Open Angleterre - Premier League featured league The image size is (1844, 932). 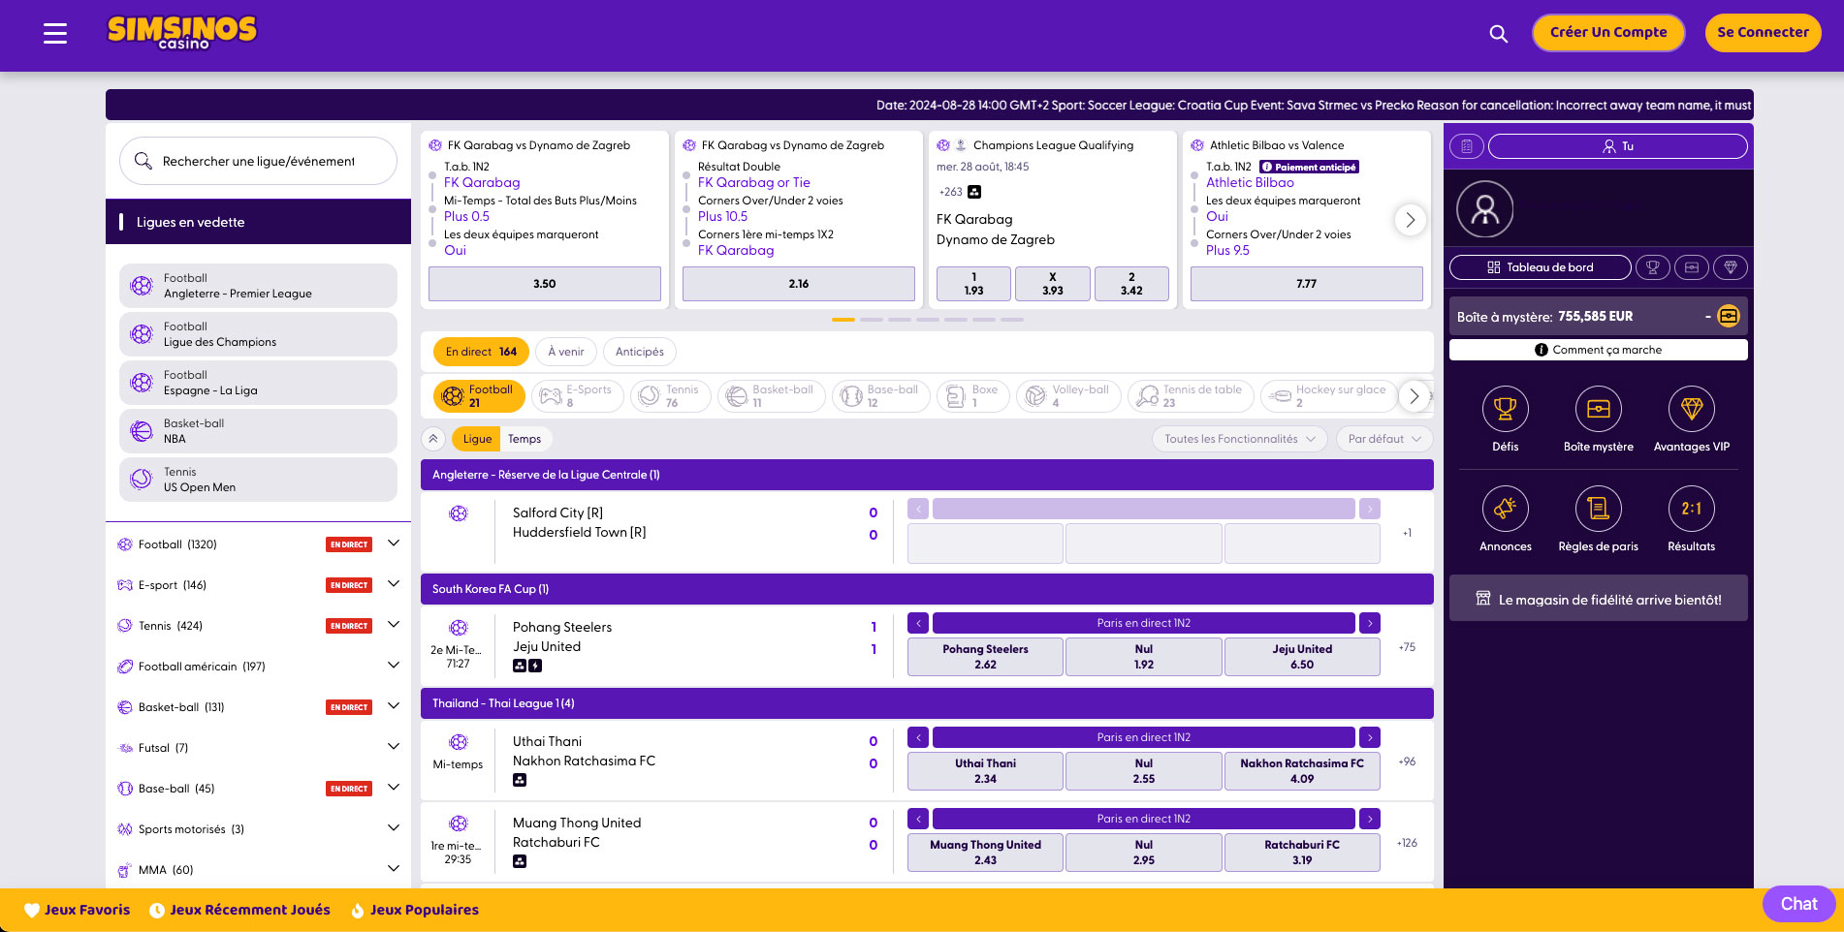click(258, 286)
